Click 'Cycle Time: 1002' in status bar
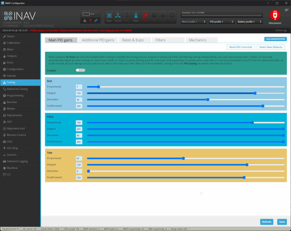 50,229
